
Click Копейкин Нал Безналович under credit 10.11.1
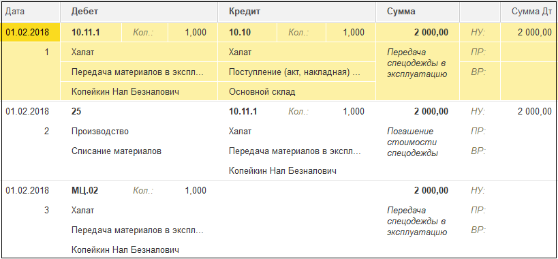pos(283,171)
